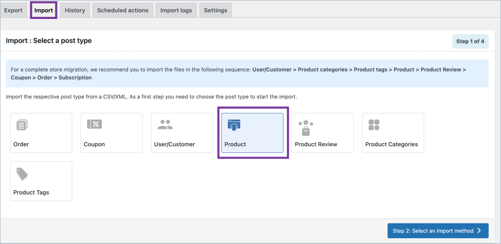Screen dimensions: 501x244
Task: Choose the Coupon post type label
Action: tap(94, 144)
